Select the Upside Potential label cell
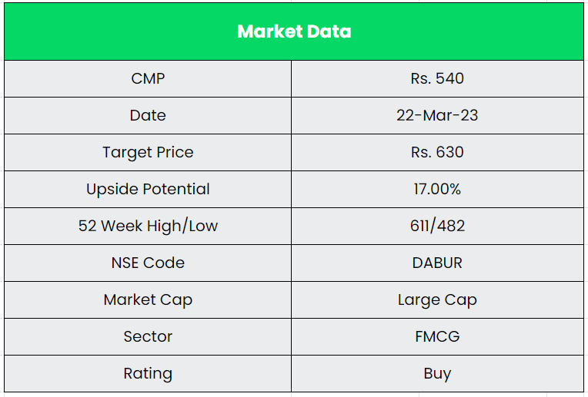This screenshot has height=397, width=588. (x=148, y=189)
